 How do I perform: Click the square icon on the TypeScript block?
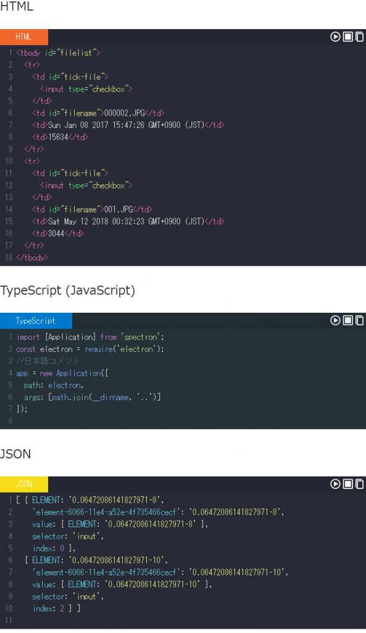click(347, 320)
